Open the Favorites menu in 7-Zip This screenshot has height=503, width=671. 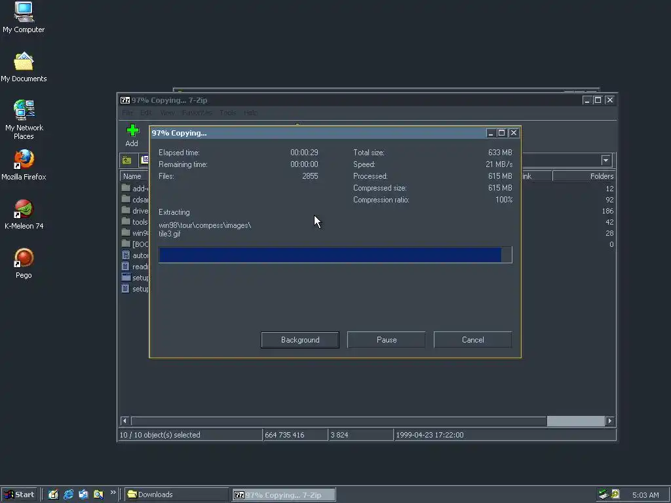(197, 113)
